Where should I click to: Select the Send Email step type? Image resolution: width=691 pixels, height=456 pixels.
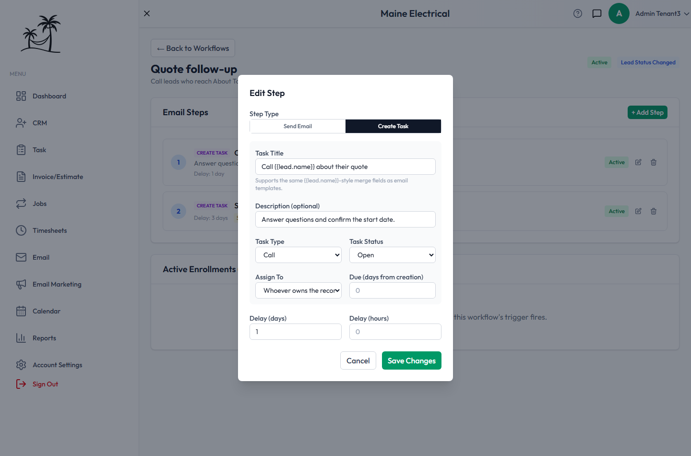(298, 126)
